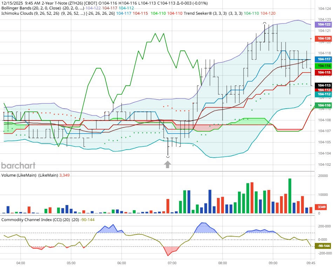Select the Bollinger Bands (20, 2, 0, Close) legend label
The width and height of the screenshot is (333, 267).
[31, 8]
